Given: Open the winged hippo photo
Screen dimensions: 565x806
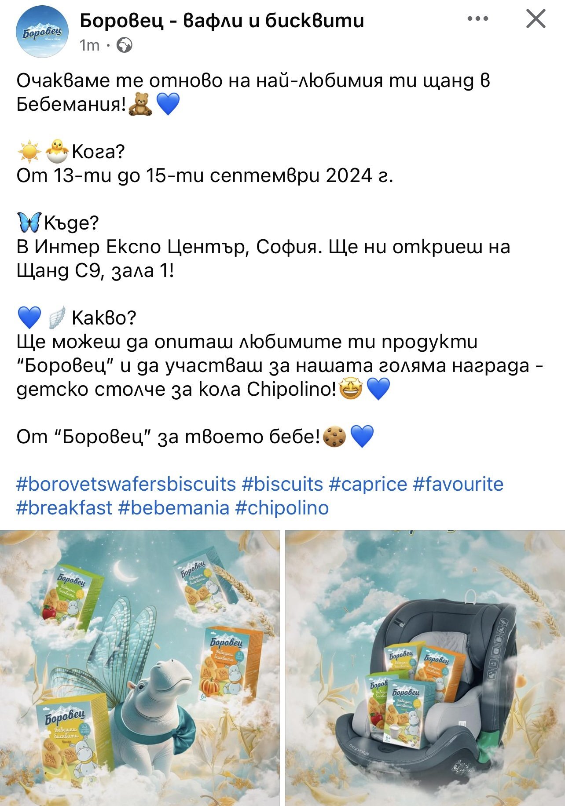Looking at the screenshot, I should (x=140, y=667).
